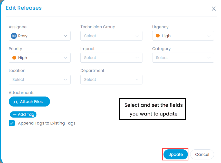Viewport: 221px width, 163px height.
Task: Expand the Priority dropdown chevron
Action: point(65,58)
